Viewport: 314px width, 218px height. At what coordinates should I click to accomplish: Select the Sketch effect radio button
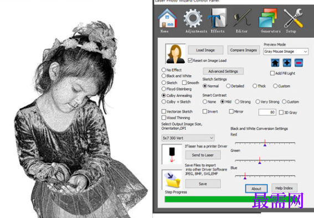click(x=164, y=83)
